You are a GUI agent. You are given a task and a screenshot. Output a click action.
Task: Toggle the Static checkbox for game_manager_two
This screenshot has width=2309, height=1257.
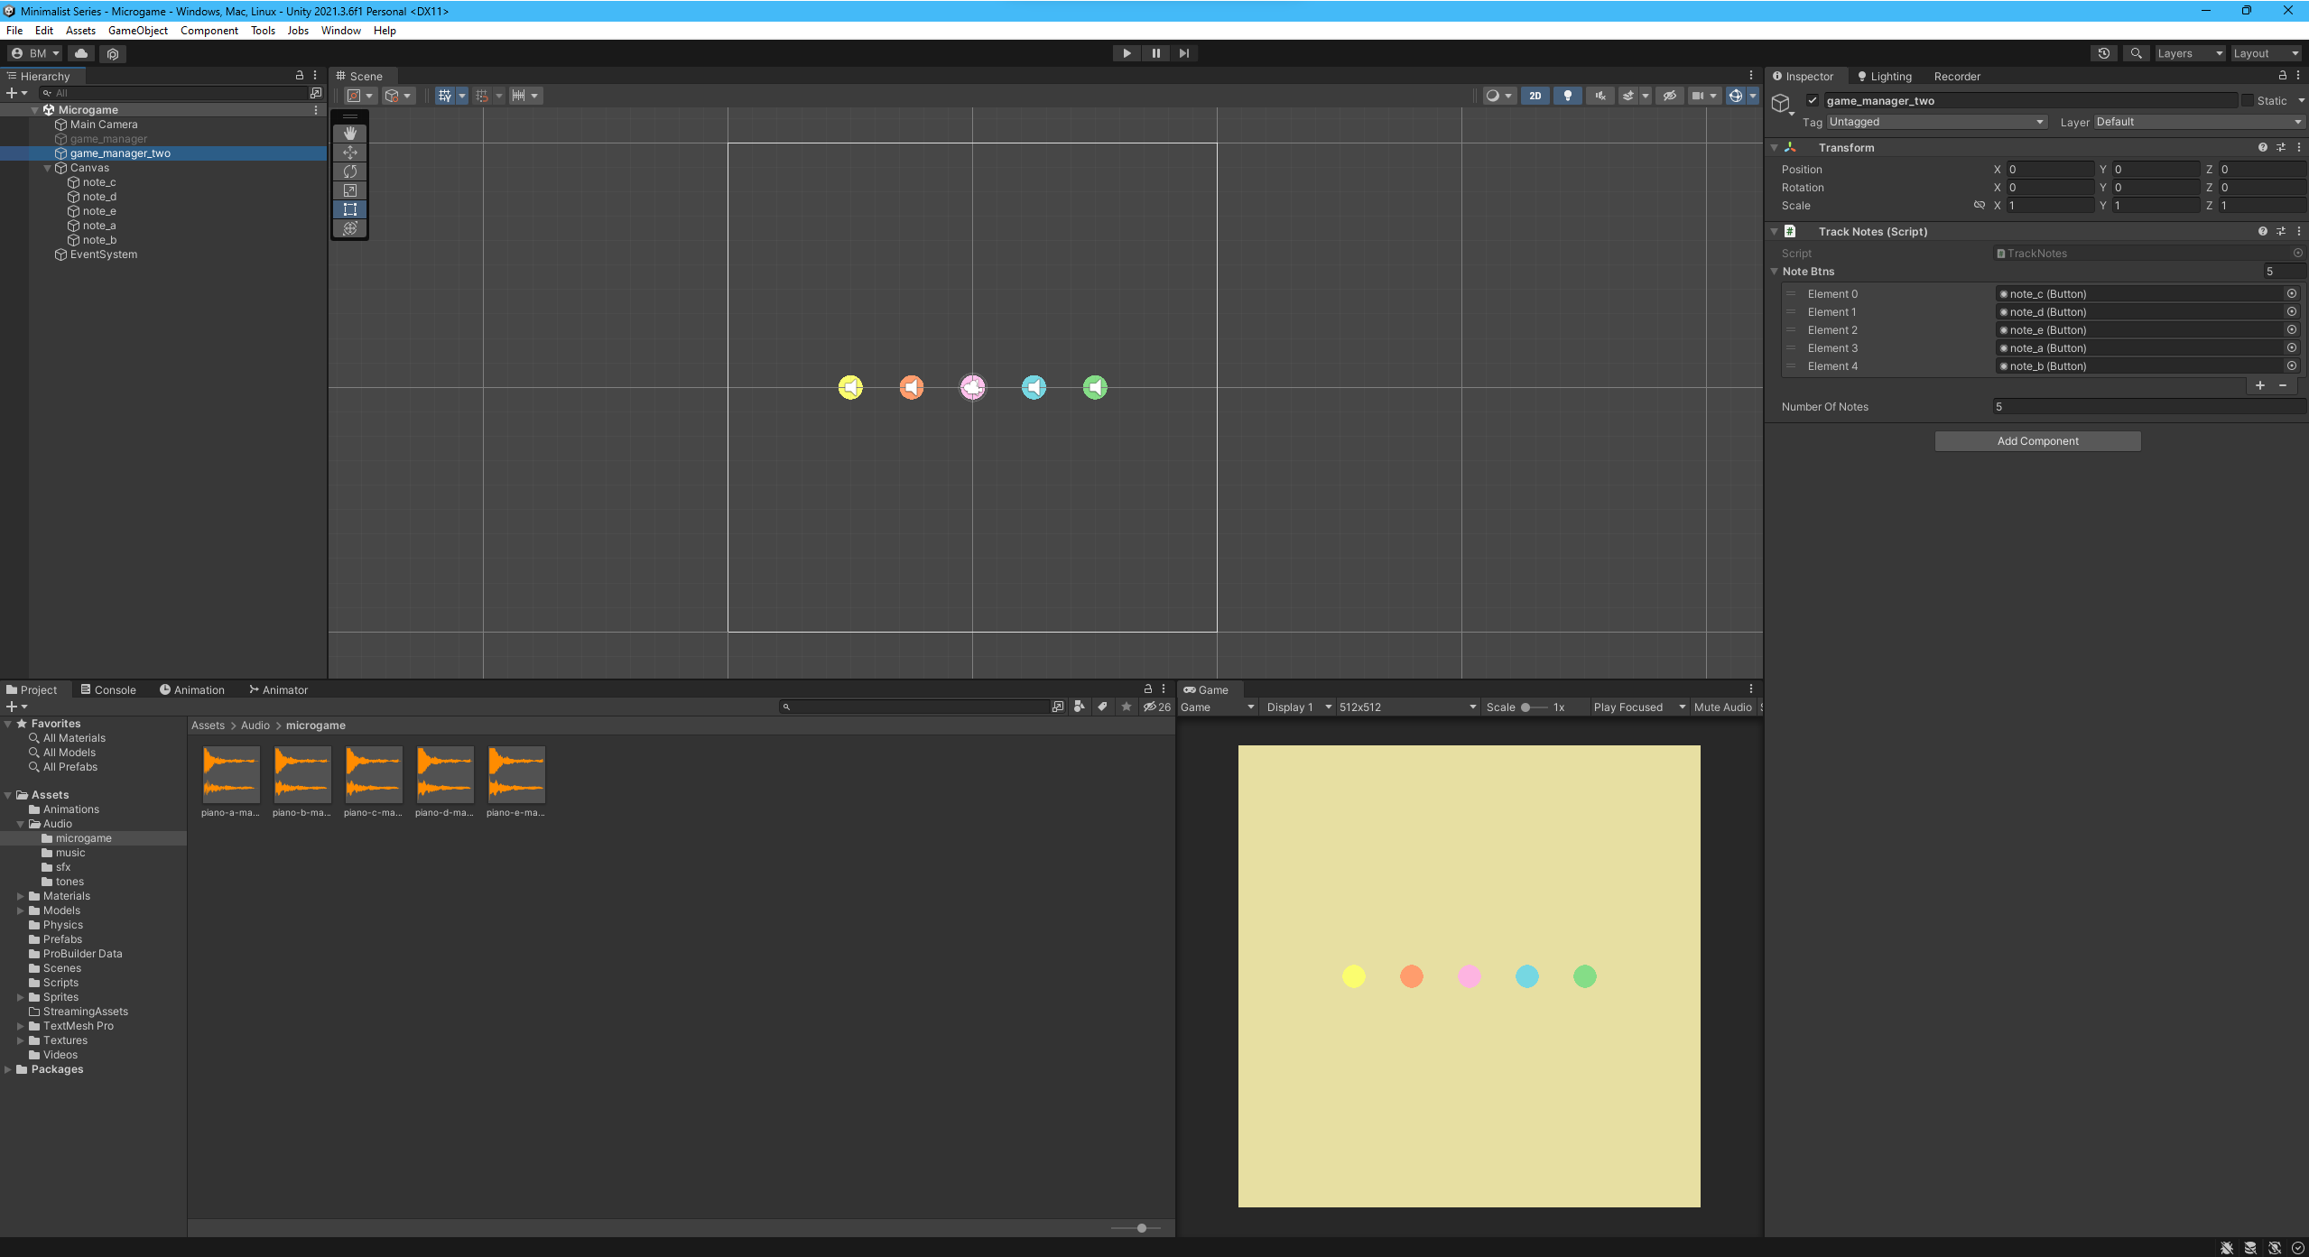coord(2249,100)
